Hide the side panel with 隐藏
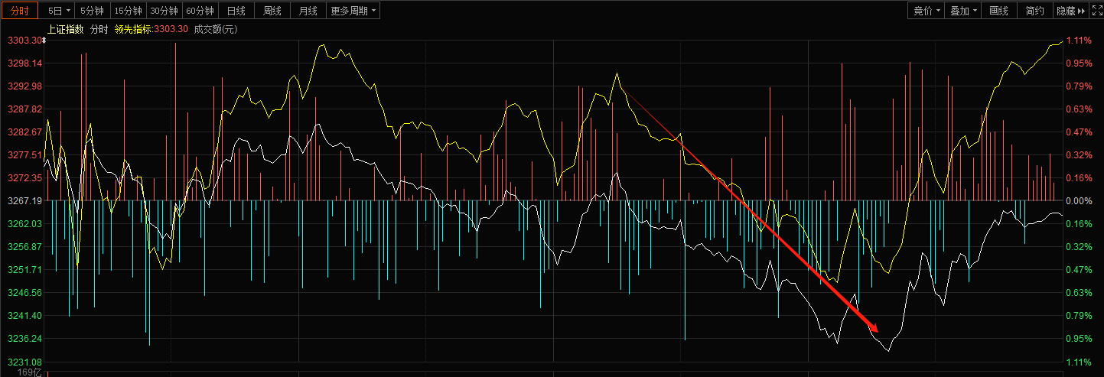Viewport: 1104px width, 377px height. (x=1071, y=11)
